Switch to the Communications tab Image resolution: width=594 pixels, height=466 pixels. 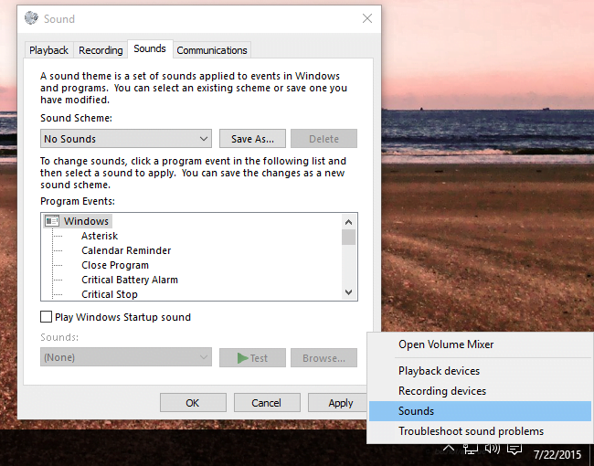(x=212, y=50)
